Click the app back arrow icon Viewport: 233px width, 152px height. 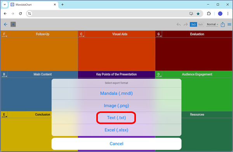(5, 24)
